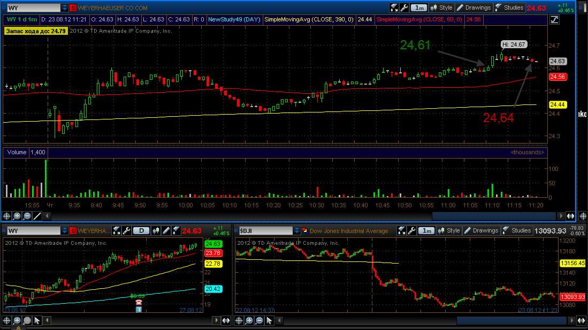The image size is (588, 330).
Task: Click the 'Hi: 24.67' price bubble
Action: pyautogui.click(x=514, y=44)
